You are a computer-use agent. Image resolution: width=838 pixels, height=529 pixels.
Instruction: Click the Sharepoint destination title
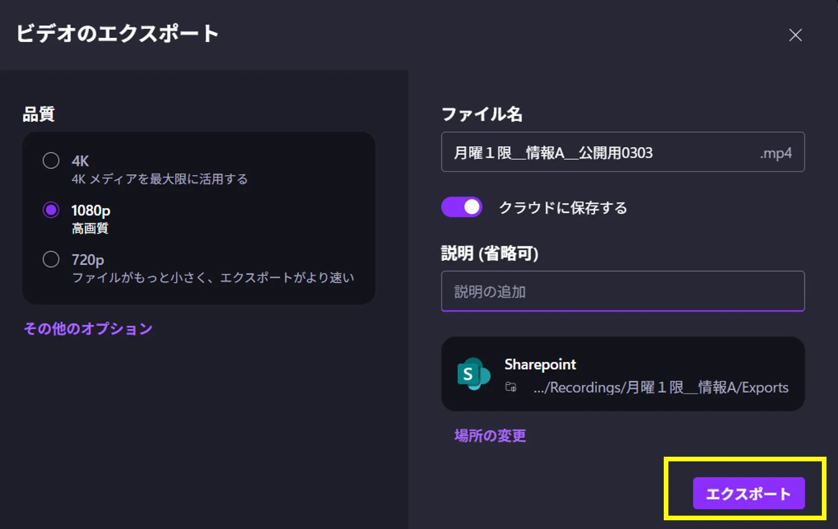pos(540,365)
